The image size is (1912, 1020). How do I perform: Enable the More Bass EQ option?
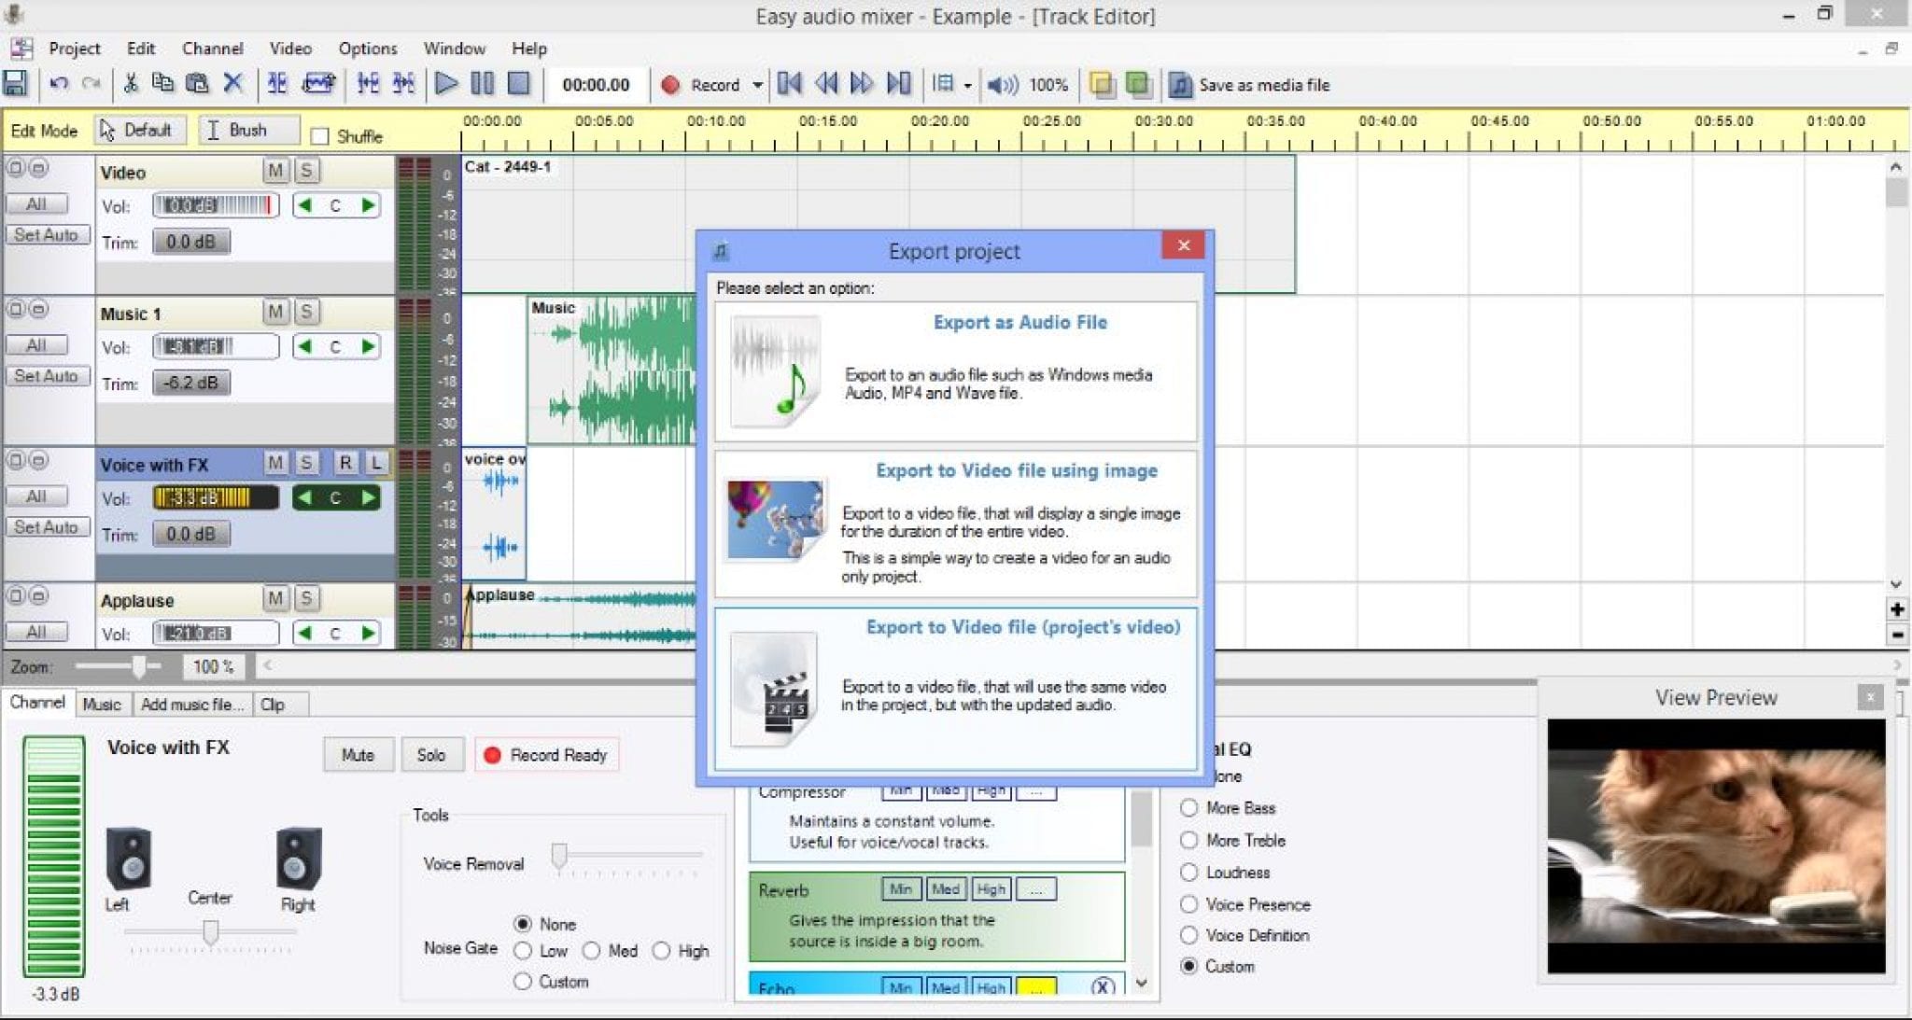tap(1189, 808)
